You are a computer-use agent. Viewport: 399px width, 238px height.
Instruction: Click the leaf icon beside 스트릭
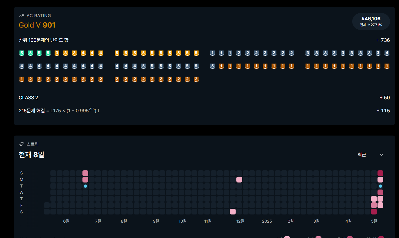pyautogui.click(x=21, y=144)
